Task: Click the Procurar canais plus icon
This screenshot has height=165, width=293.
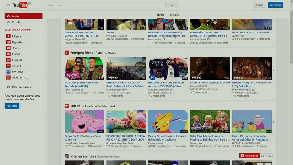Action: click(8, 87)
